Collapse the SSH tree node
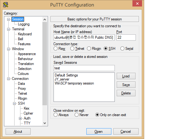Viewport: 190px width, 139px height. pos(15,103)
